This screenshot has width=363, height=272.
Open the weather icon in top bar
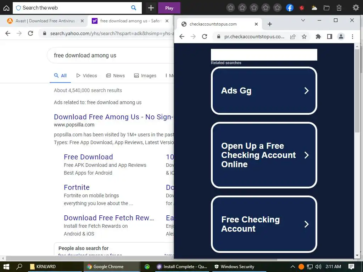point(314,8)
